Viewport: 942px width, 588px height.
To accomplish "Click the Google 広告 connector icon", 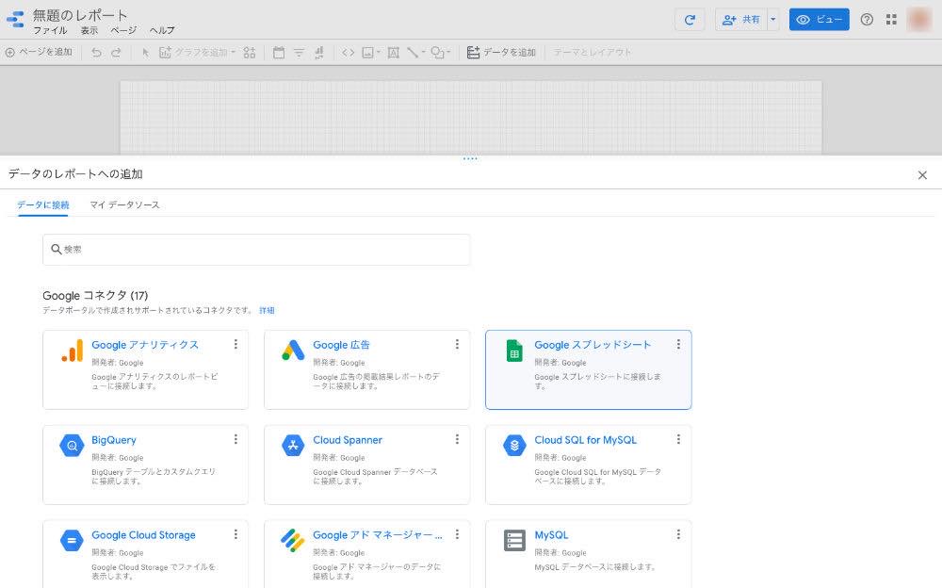I will click(293, 351).
